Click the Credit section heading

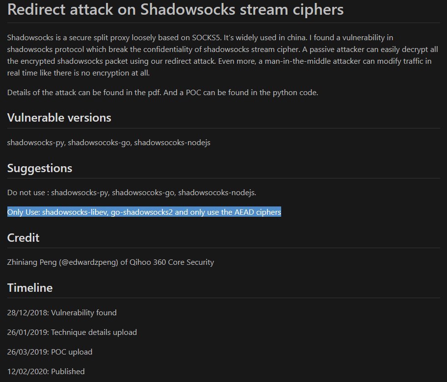pyautogui.click(x=23, y=237)
